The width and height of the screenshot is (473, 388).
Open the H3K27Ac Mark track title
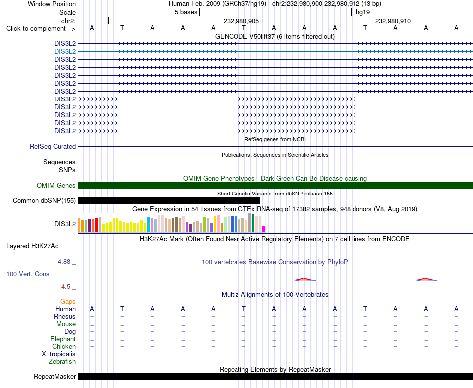click(x=275, y=239)
